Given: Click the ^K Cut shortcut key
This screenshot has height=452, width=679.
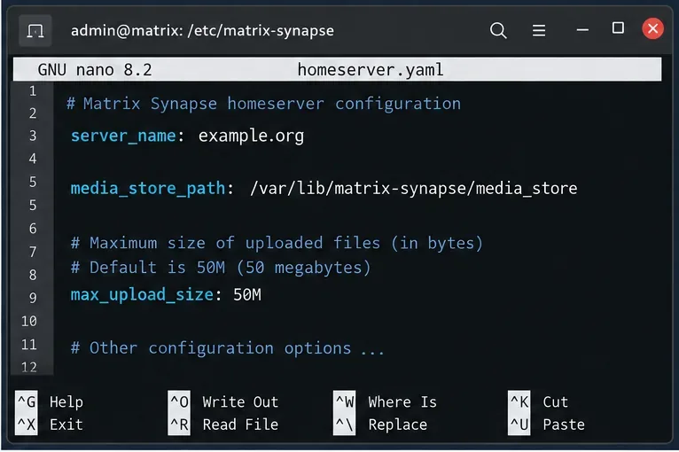Looking at the screenshot, I should [x=519, y=401].
